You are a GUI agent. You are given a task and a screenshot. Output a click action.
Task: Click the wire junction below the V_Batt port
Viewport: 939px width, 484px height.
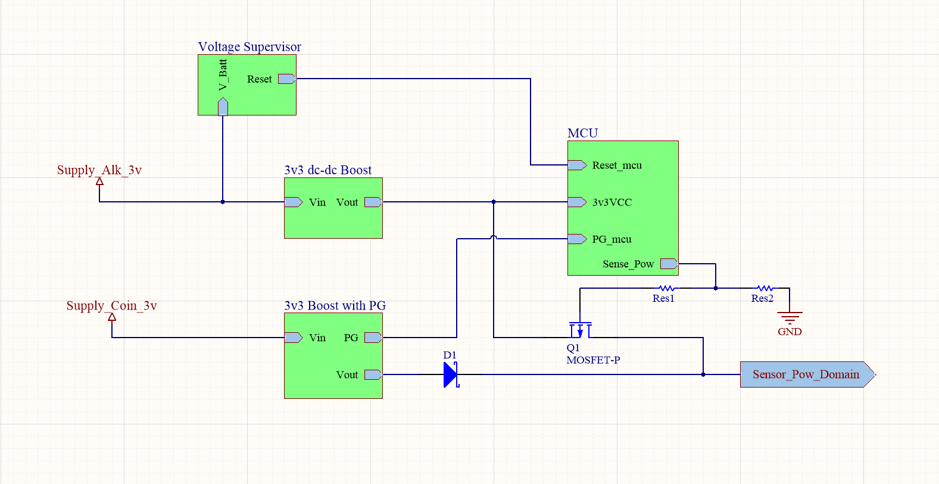click(223, 202)
